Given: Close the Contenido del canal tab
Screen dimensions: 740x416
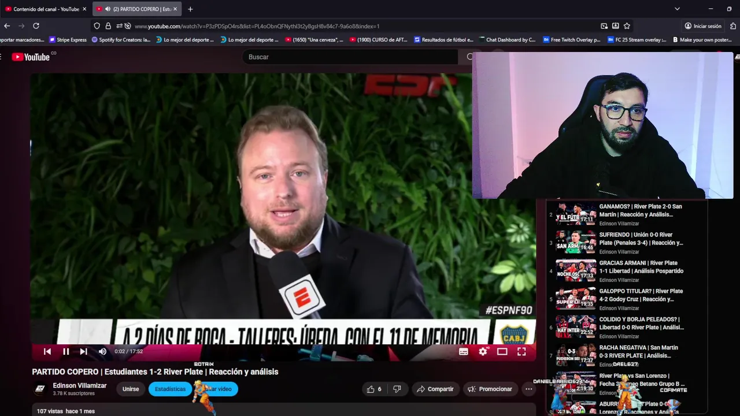Looking at the screenshot, I should point(84,9).
